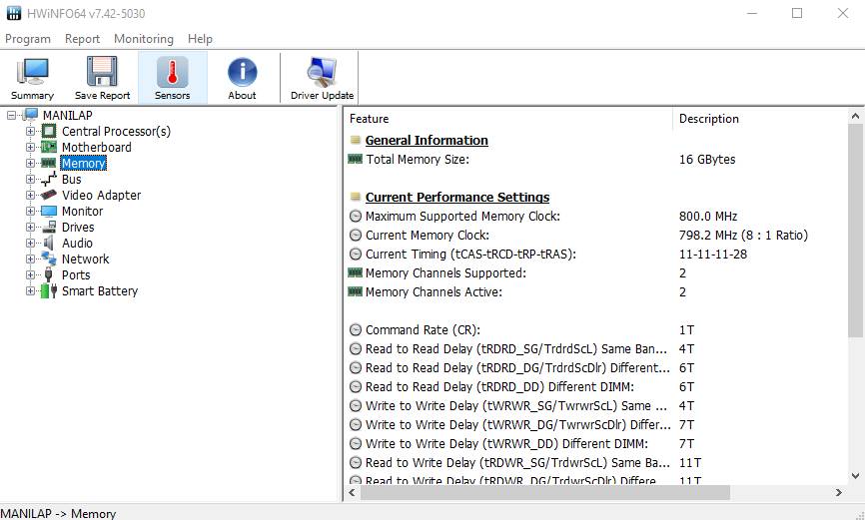Click the vertical scrollbar down arrow

coord(855,476)
